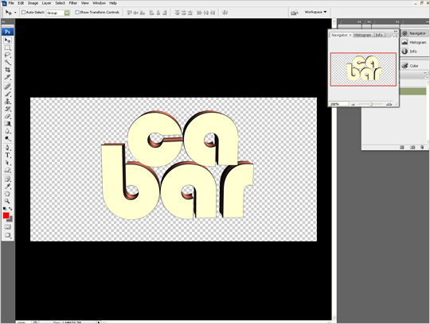This screenshot has width=430, height=324.
Task: Select the Zoom tool
Action: (8, 202)
